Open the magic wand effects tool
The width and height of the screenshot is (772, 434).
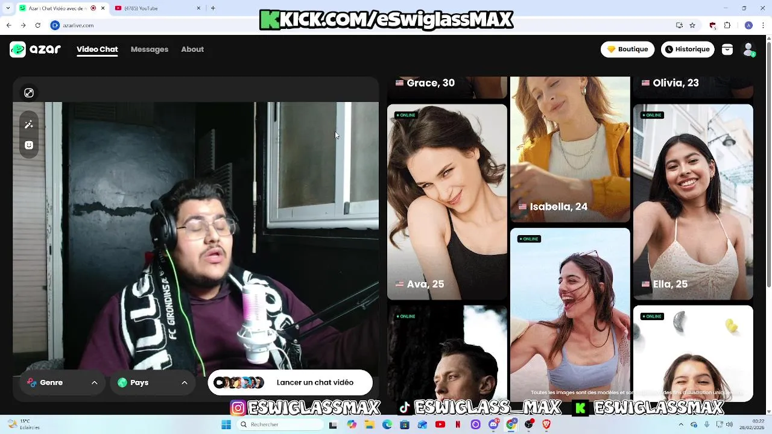(29, 125)
